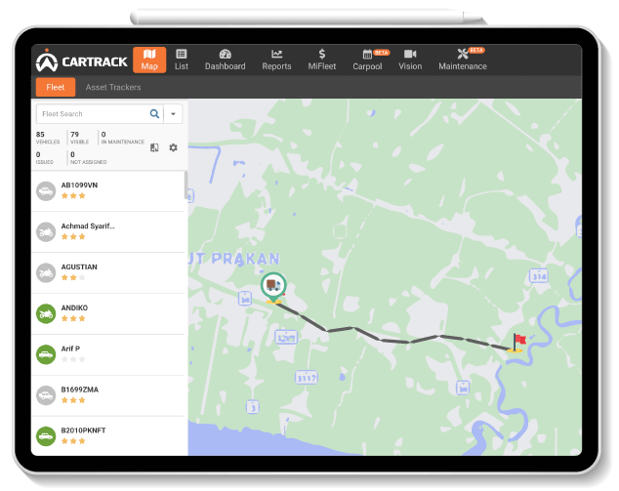The width and height of the screenshot is (619, 491).
Task: Click Arif P green car icon
Action: tap(46, 355)
